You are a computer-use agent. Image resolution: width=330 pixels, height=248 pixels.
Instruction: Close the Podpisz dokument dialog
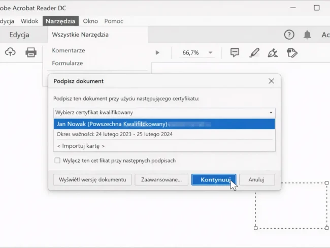(271, 81)
